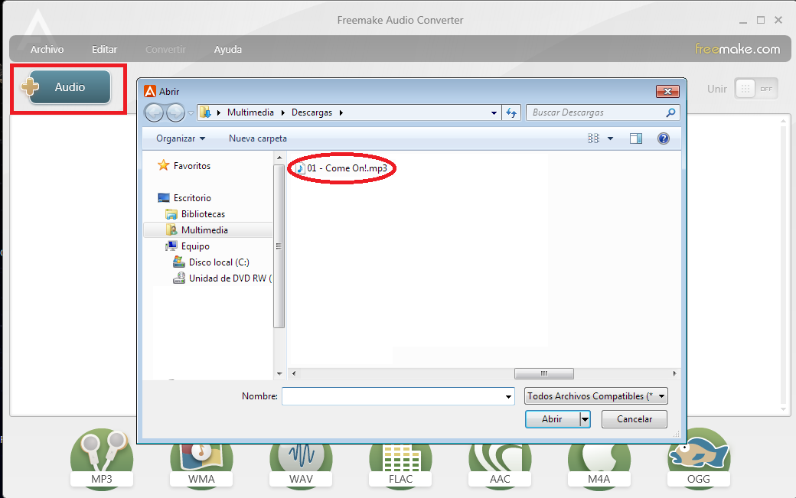The width and height of the screenshot is (796, 498).
Task: Expand the view options arrow
Action: [610, 138]
